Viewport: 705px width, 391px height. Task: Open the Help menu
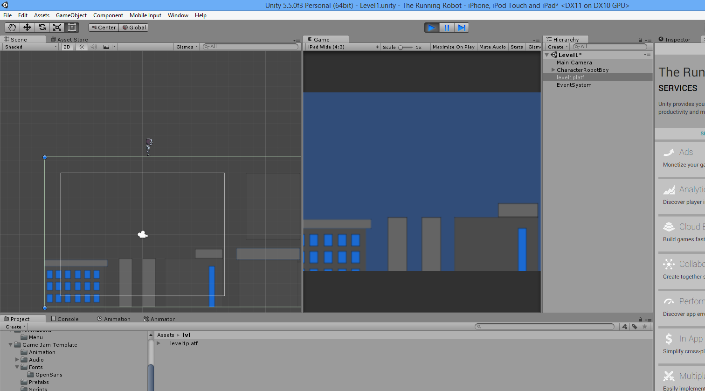point(200,15)
